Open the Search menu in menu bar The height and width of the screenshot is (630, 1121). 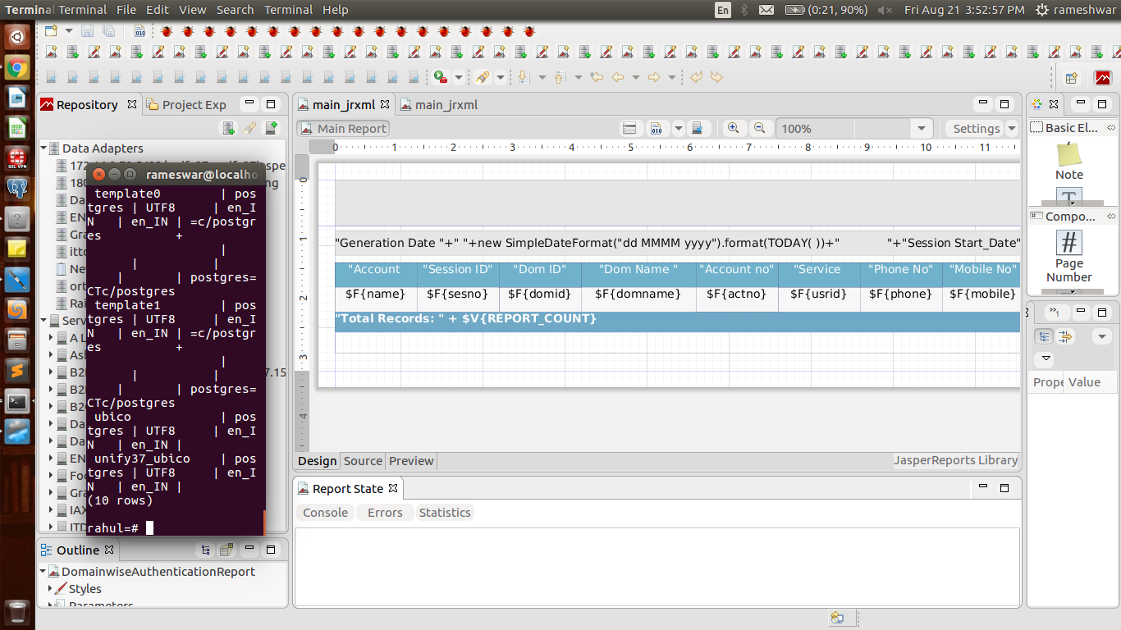(235, 10)
